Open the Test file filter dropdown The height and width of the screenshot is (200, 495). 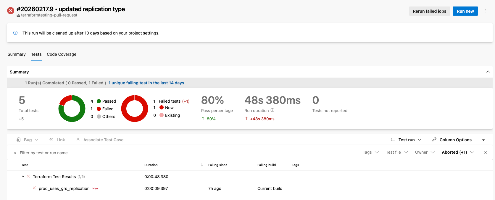point(397,152)
